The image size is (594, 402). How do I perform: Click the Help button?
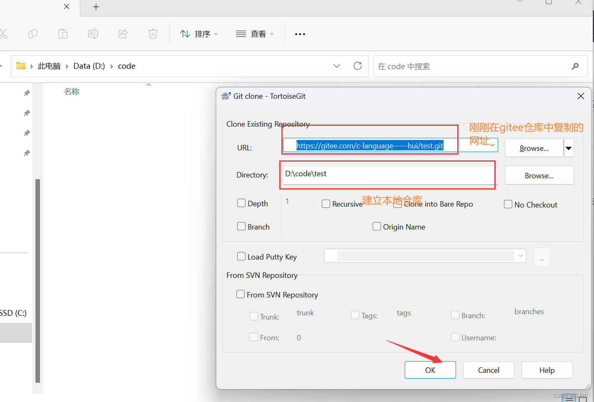(547, 370)
